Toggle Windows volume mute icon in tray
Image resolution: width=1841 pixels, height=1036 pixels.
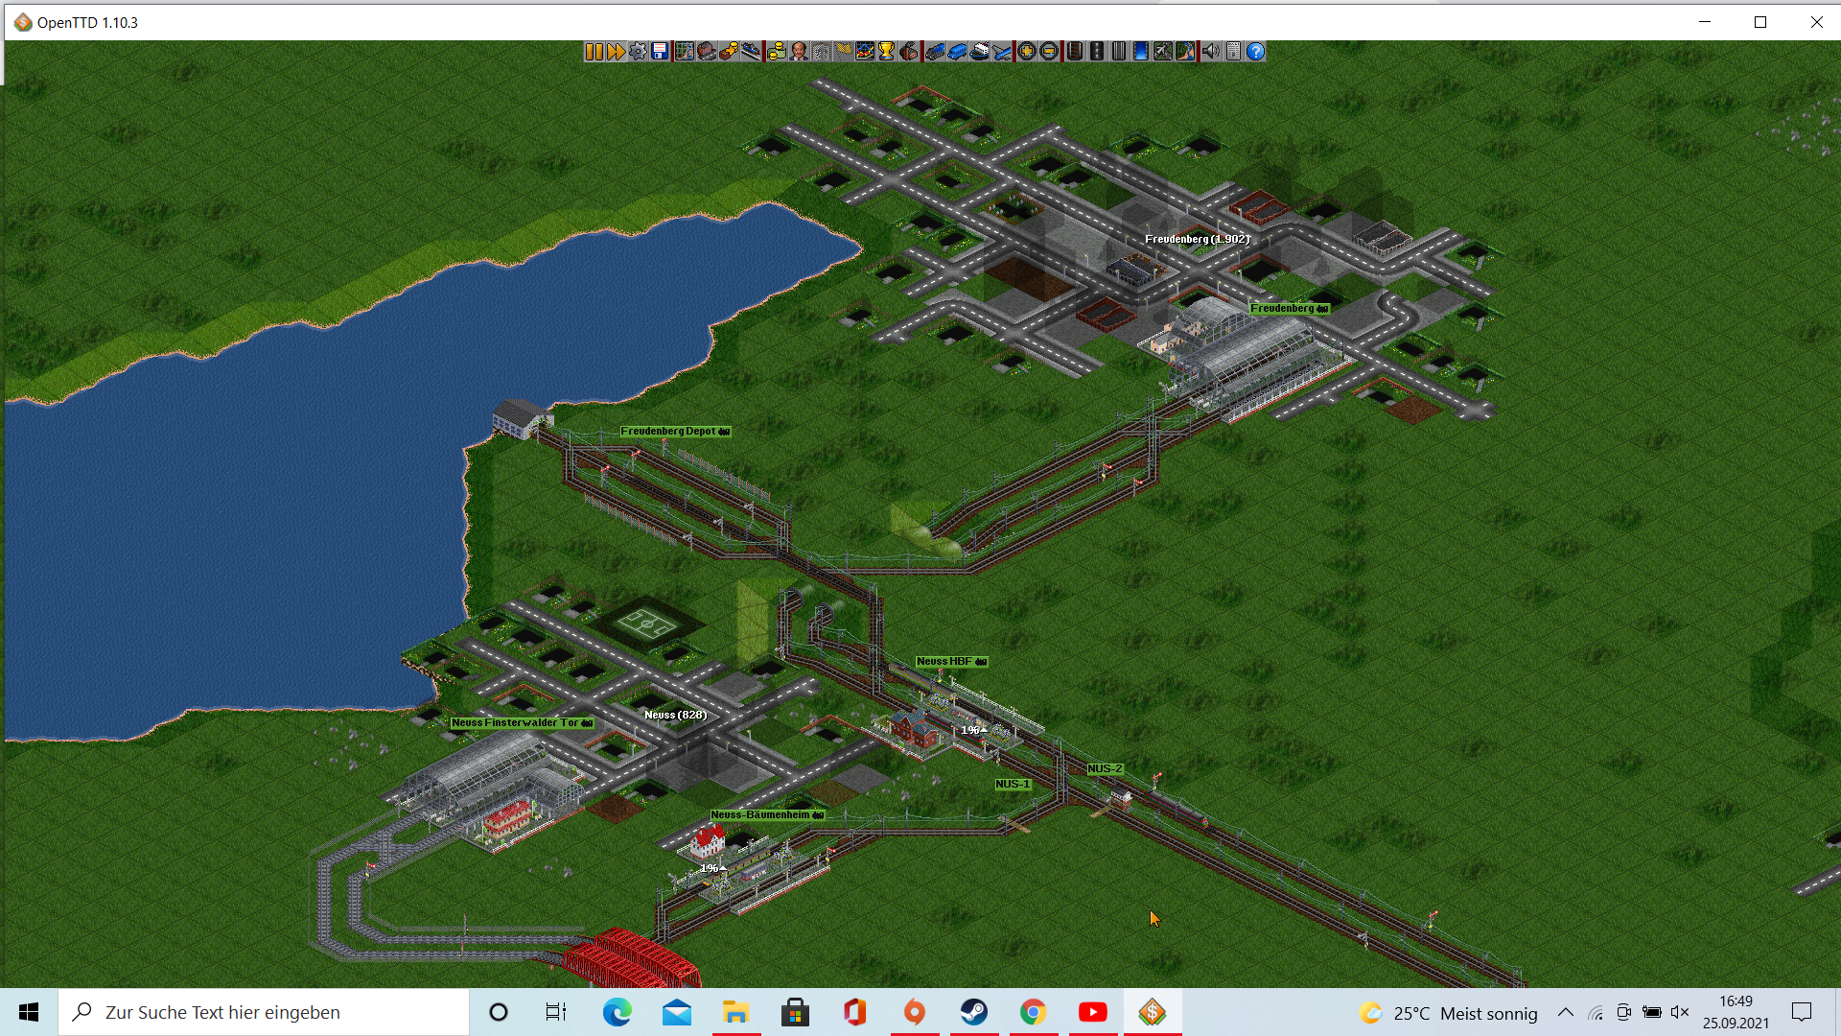click(x=1679, y=1012)
